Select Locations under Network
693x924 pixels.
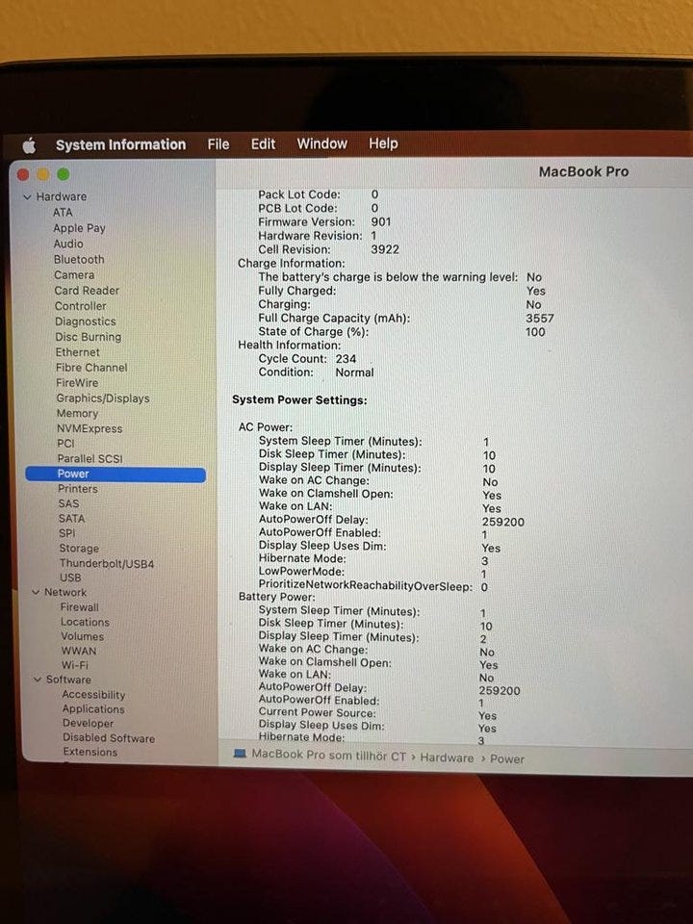click(x=85, y=622)
